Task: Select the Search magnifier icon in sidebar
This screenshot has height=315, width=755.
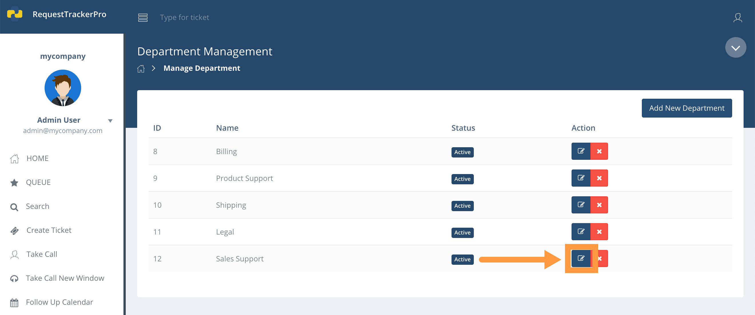Action: 14,207
